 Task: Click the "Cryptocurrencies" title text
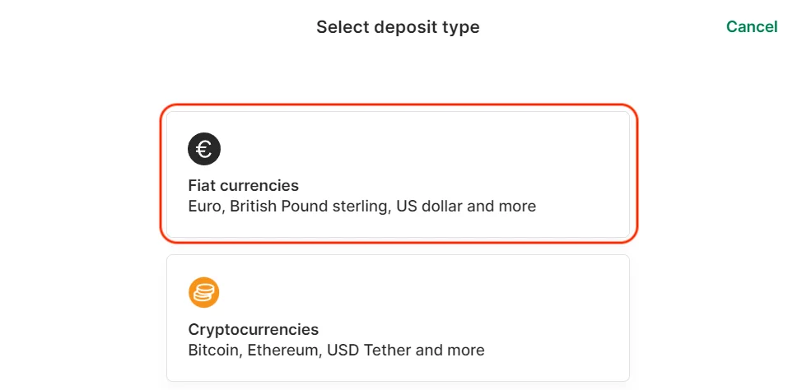253,330
